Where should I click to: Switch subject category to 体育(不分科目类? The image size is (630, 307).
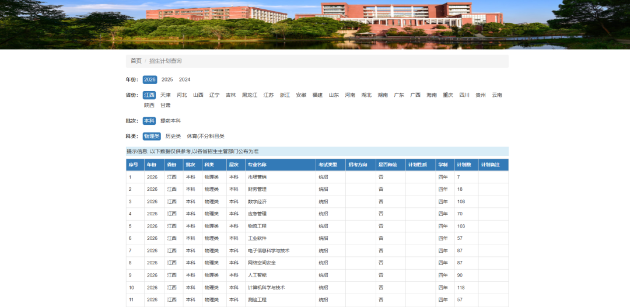tap(205, 137)
